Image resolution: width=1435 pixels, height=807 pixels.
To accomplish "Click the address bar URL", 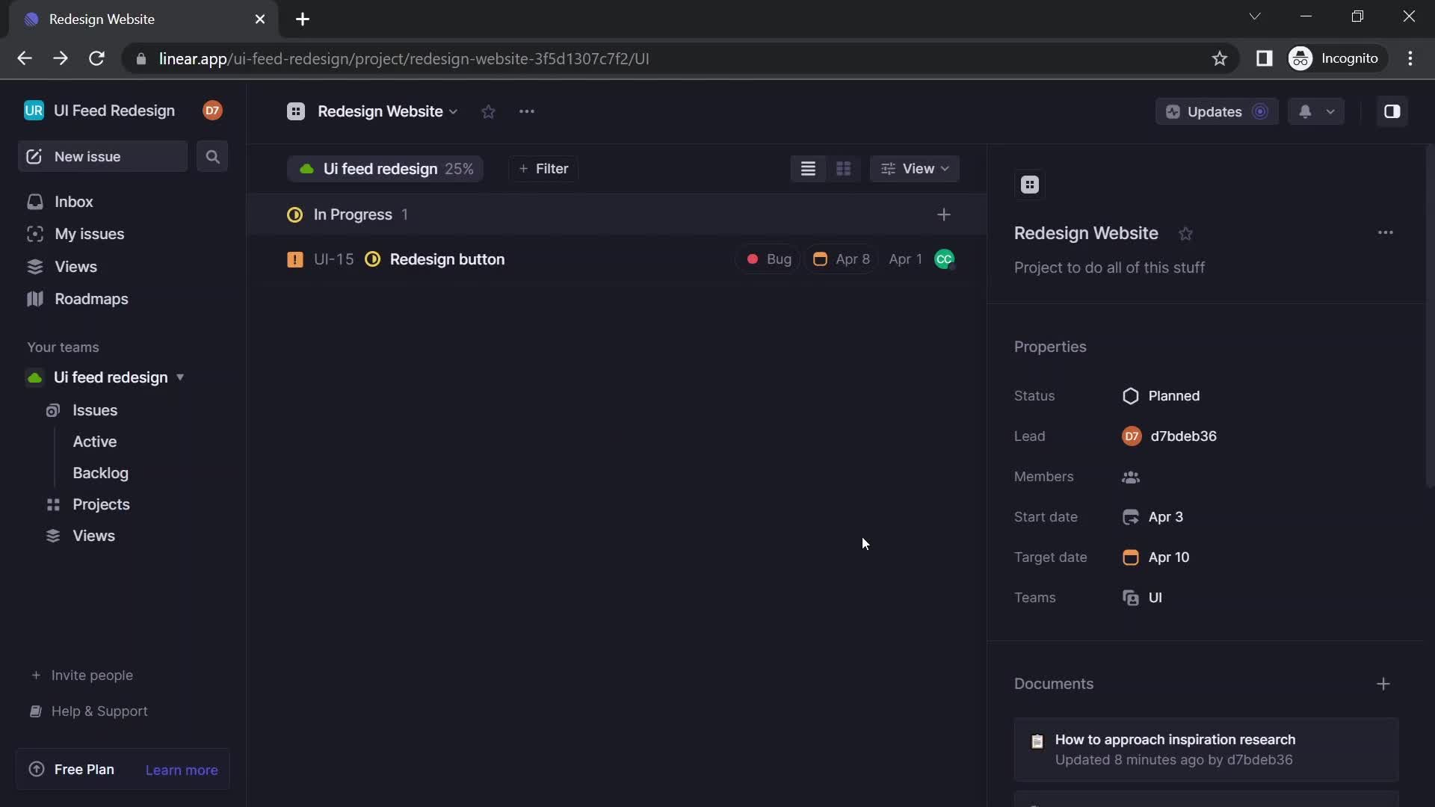I will click(x=404, y=58).
